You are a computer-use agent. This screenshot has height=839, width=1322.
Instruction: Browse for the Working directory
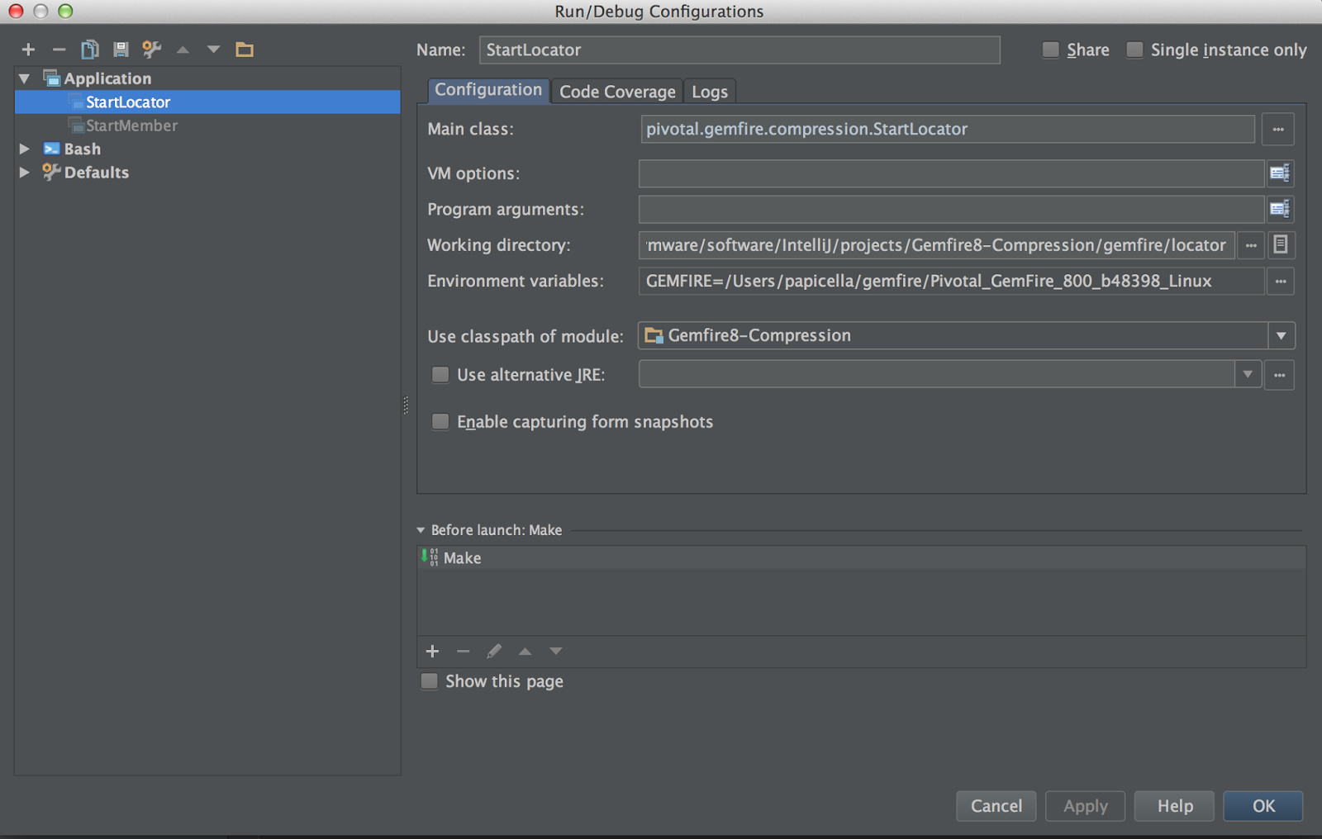click(x=1250, y=245)
